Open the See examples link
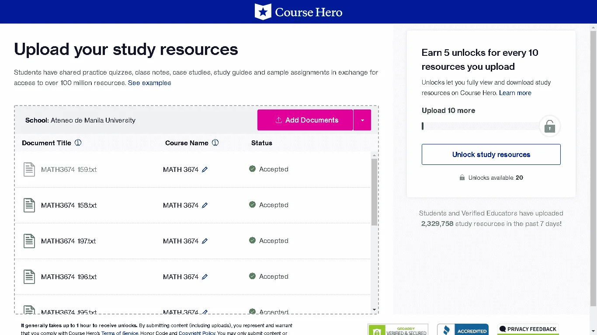The height and width of the screenshot is (335, 597). (x=149, y=83)
